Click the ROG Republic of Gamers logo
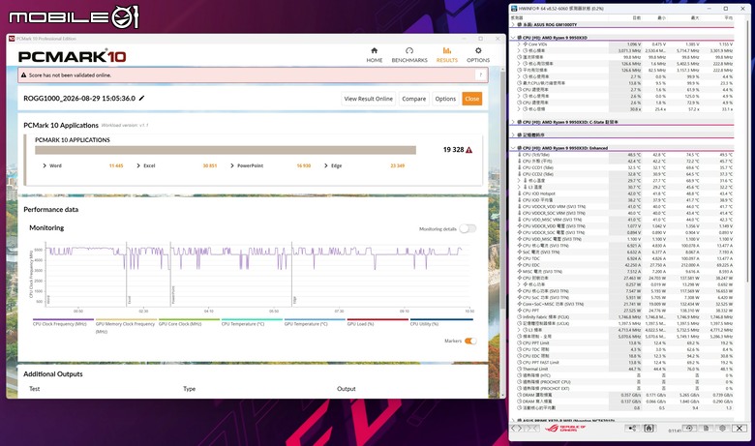Image resolution: width=755 pixels, height=446 pixels. point(565,429)
